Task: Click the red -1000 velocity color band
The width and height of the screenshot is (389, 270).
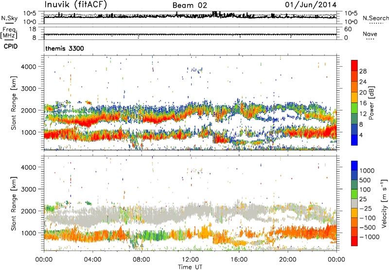Action: [354, 241]
